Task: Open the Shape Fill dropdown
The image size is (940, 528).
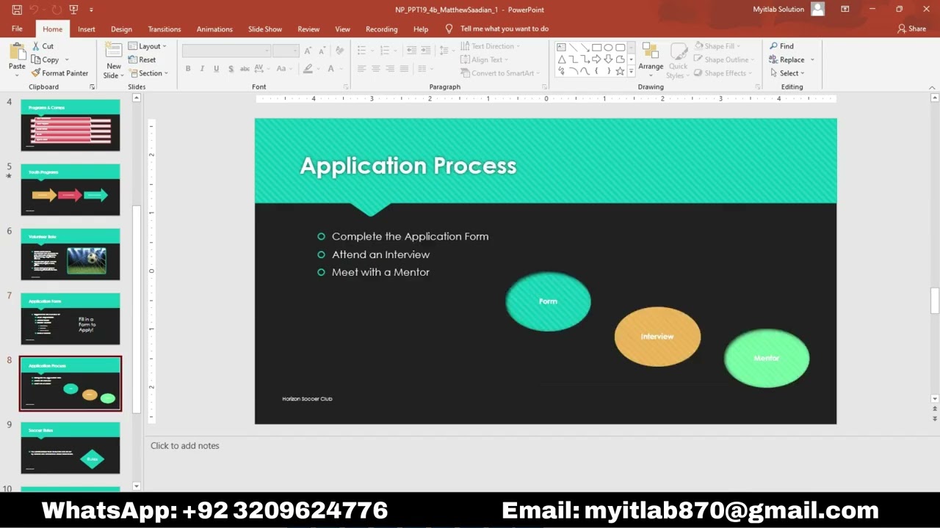Action: [717, 46]
